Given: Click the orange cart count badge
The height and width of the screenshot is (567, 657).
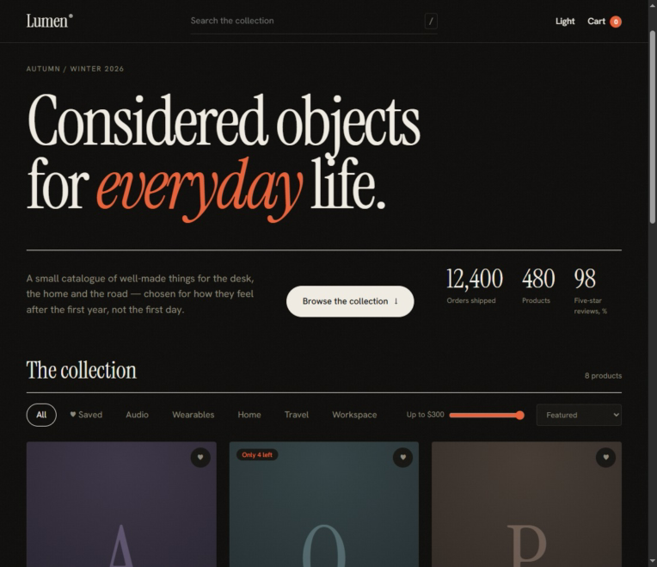Looking at the screenshot, I should tap(616, 22).
